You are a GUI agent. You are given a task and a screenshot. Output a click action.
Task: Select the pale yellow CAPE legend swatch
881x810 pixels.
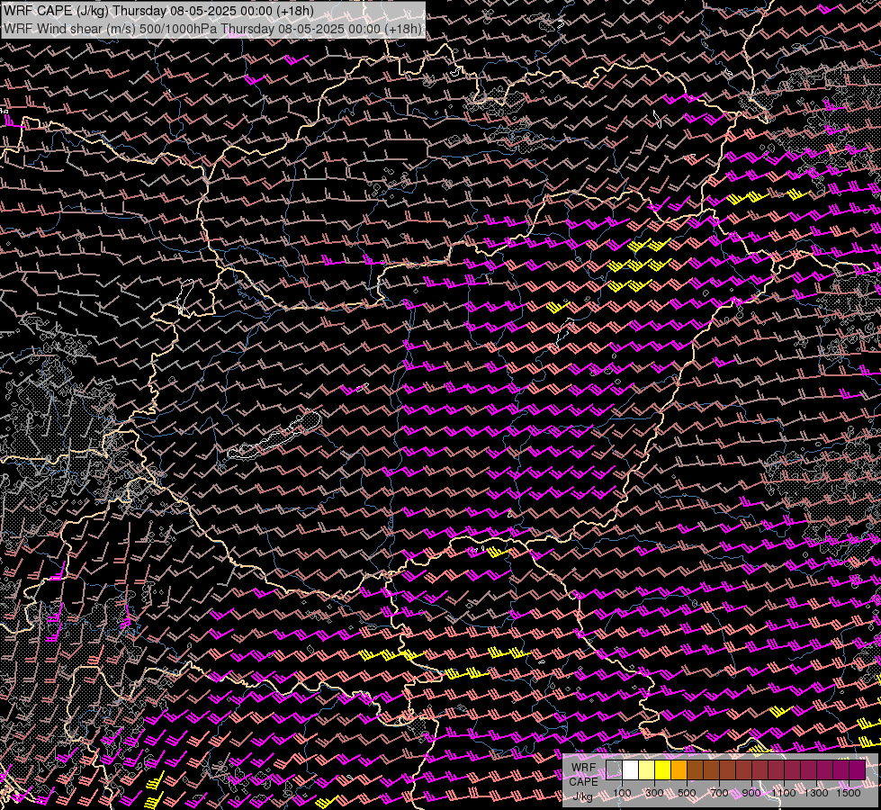point(647,769)
